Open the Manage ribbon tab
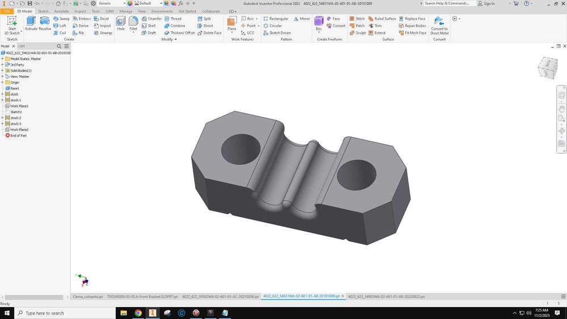This screenshot has height=319, width=567. coord(125,11)
